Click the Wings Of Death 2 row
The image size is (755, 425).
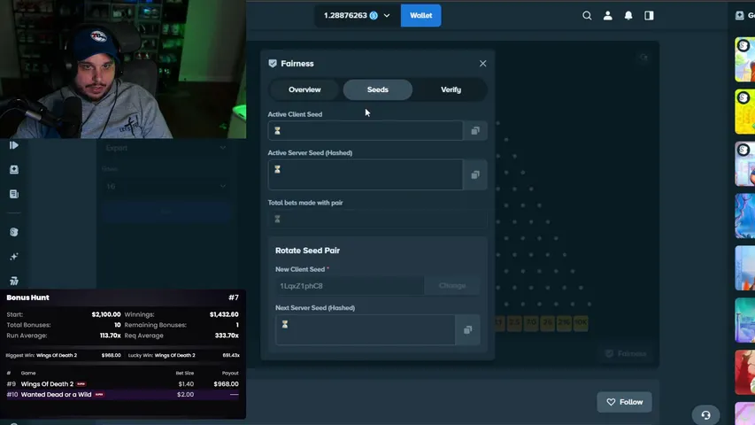[x=123, y=384]
